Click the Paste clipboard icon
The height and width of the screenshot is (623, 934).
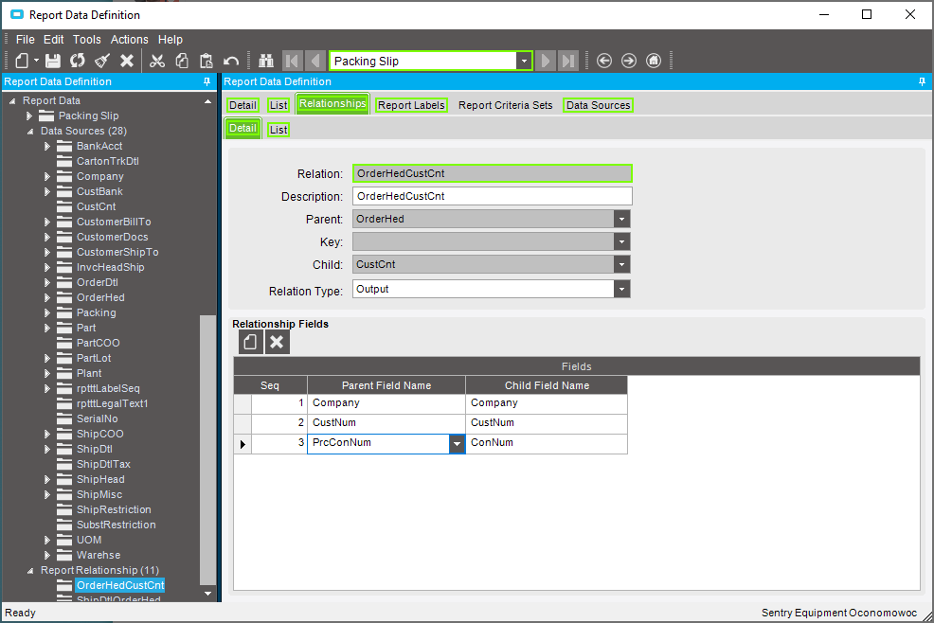point(207,61)
